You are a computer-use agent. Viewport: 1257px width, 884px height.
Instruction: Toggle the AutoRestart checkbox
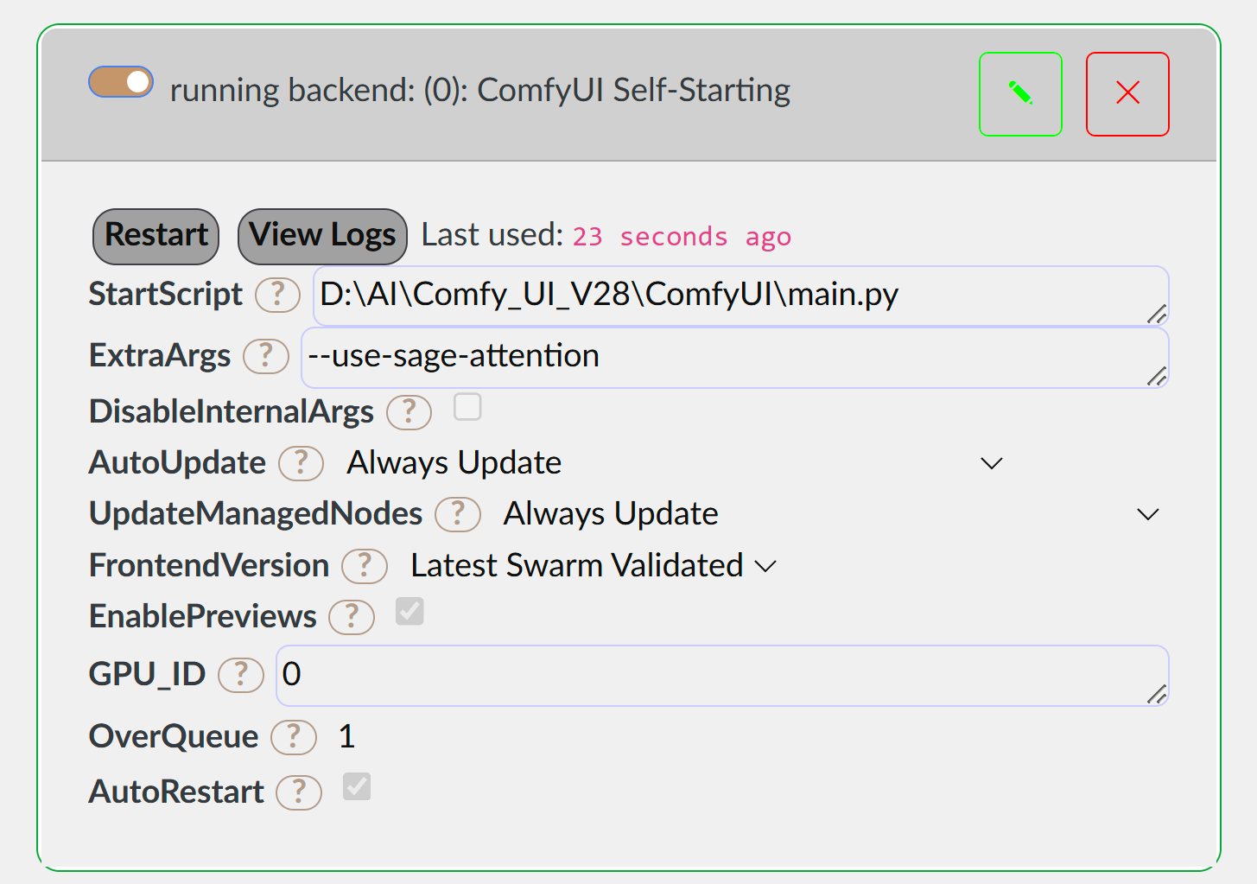tap(357, 787)
